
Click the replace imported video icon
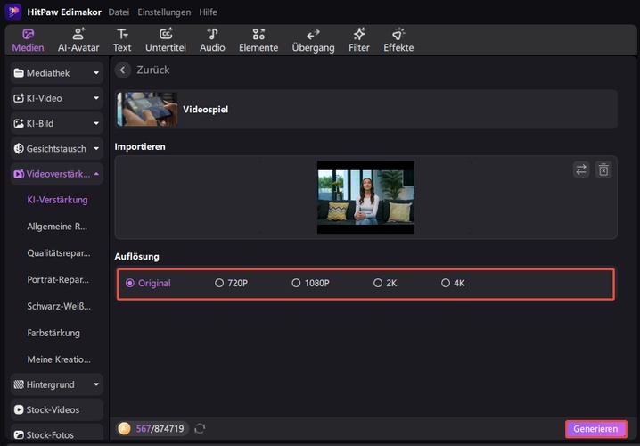581,169
